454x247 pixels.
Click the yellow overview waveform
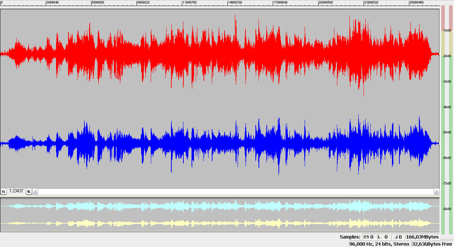point(220,223)
